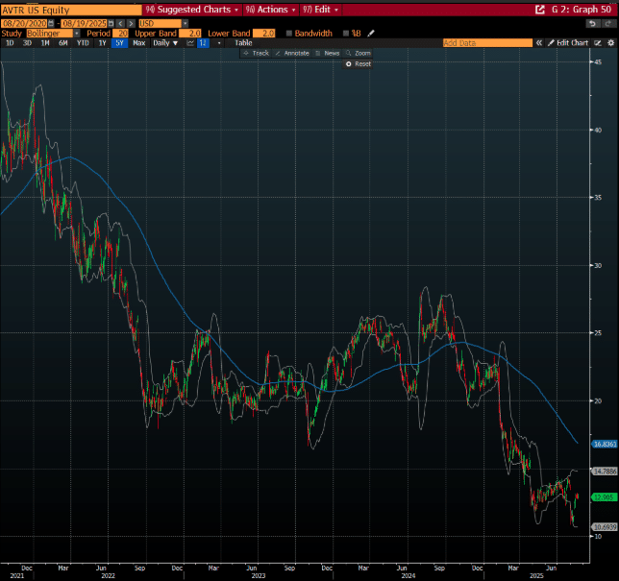The image size is (619, 581).
Task: Click the 45 price axis label
Action: click(598, 61)
